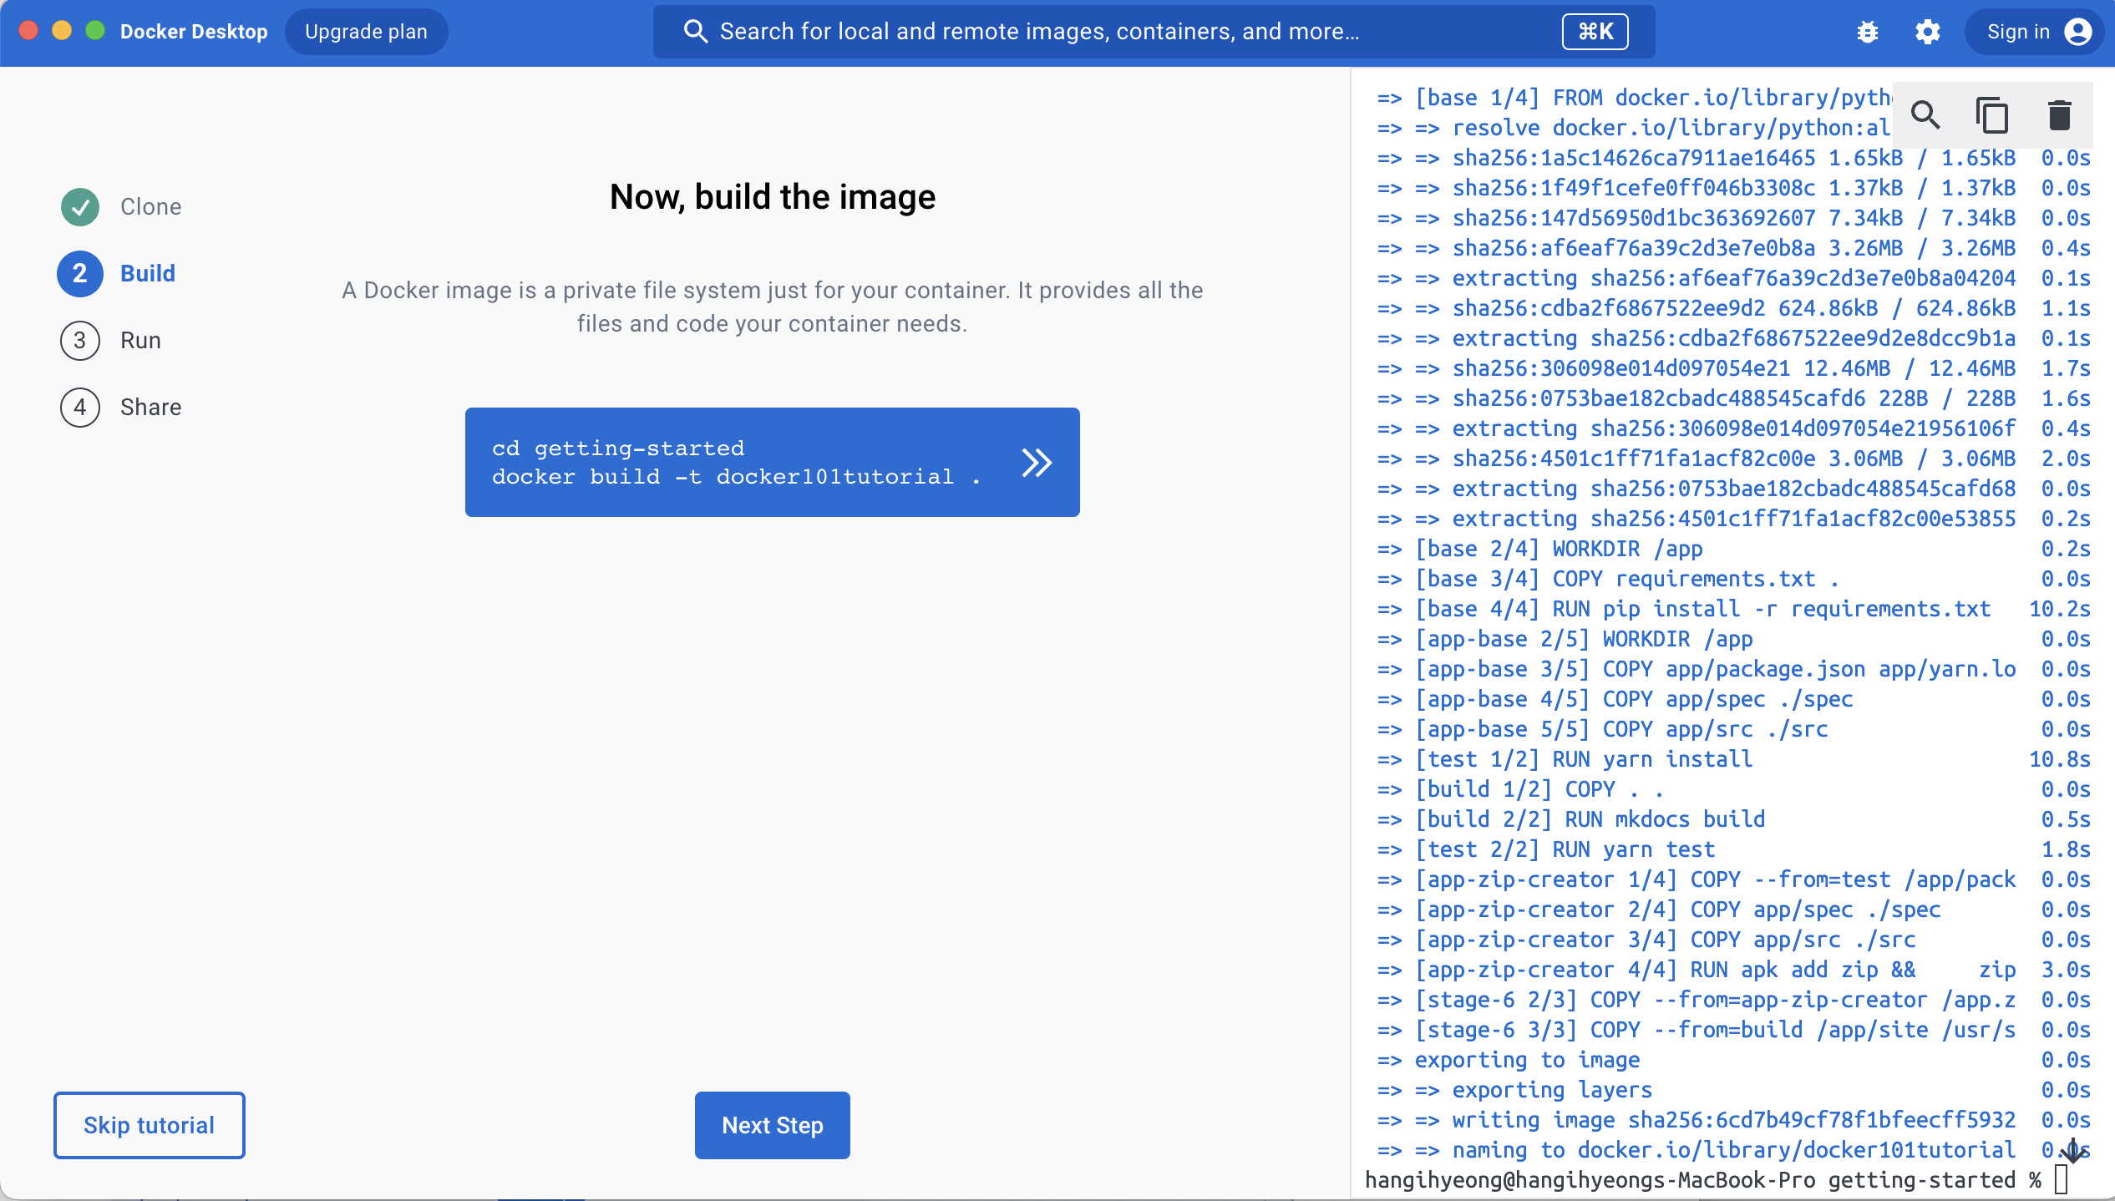Copy terminal output with the copy icon

[1992, 115]
